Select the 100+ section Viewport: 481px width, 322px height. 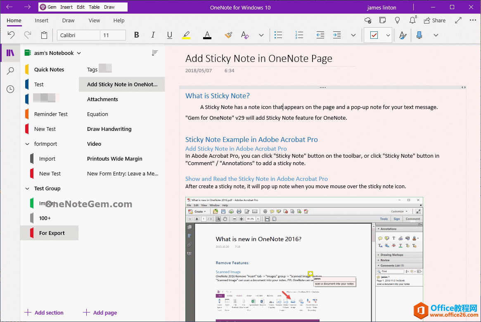point(50,218)
